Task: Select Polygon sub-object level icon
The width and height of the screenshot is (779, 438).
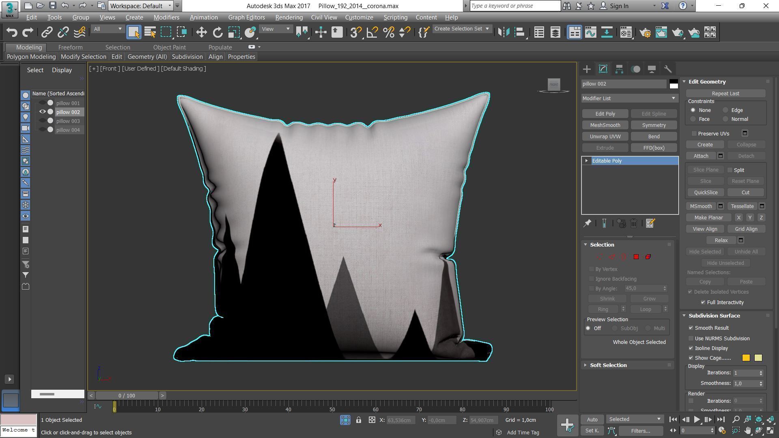Action: [636, 257]
